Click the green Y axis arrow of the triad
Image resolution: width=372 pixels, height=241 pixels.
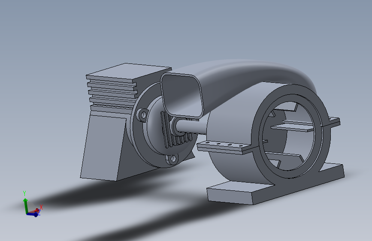(25, 205)
